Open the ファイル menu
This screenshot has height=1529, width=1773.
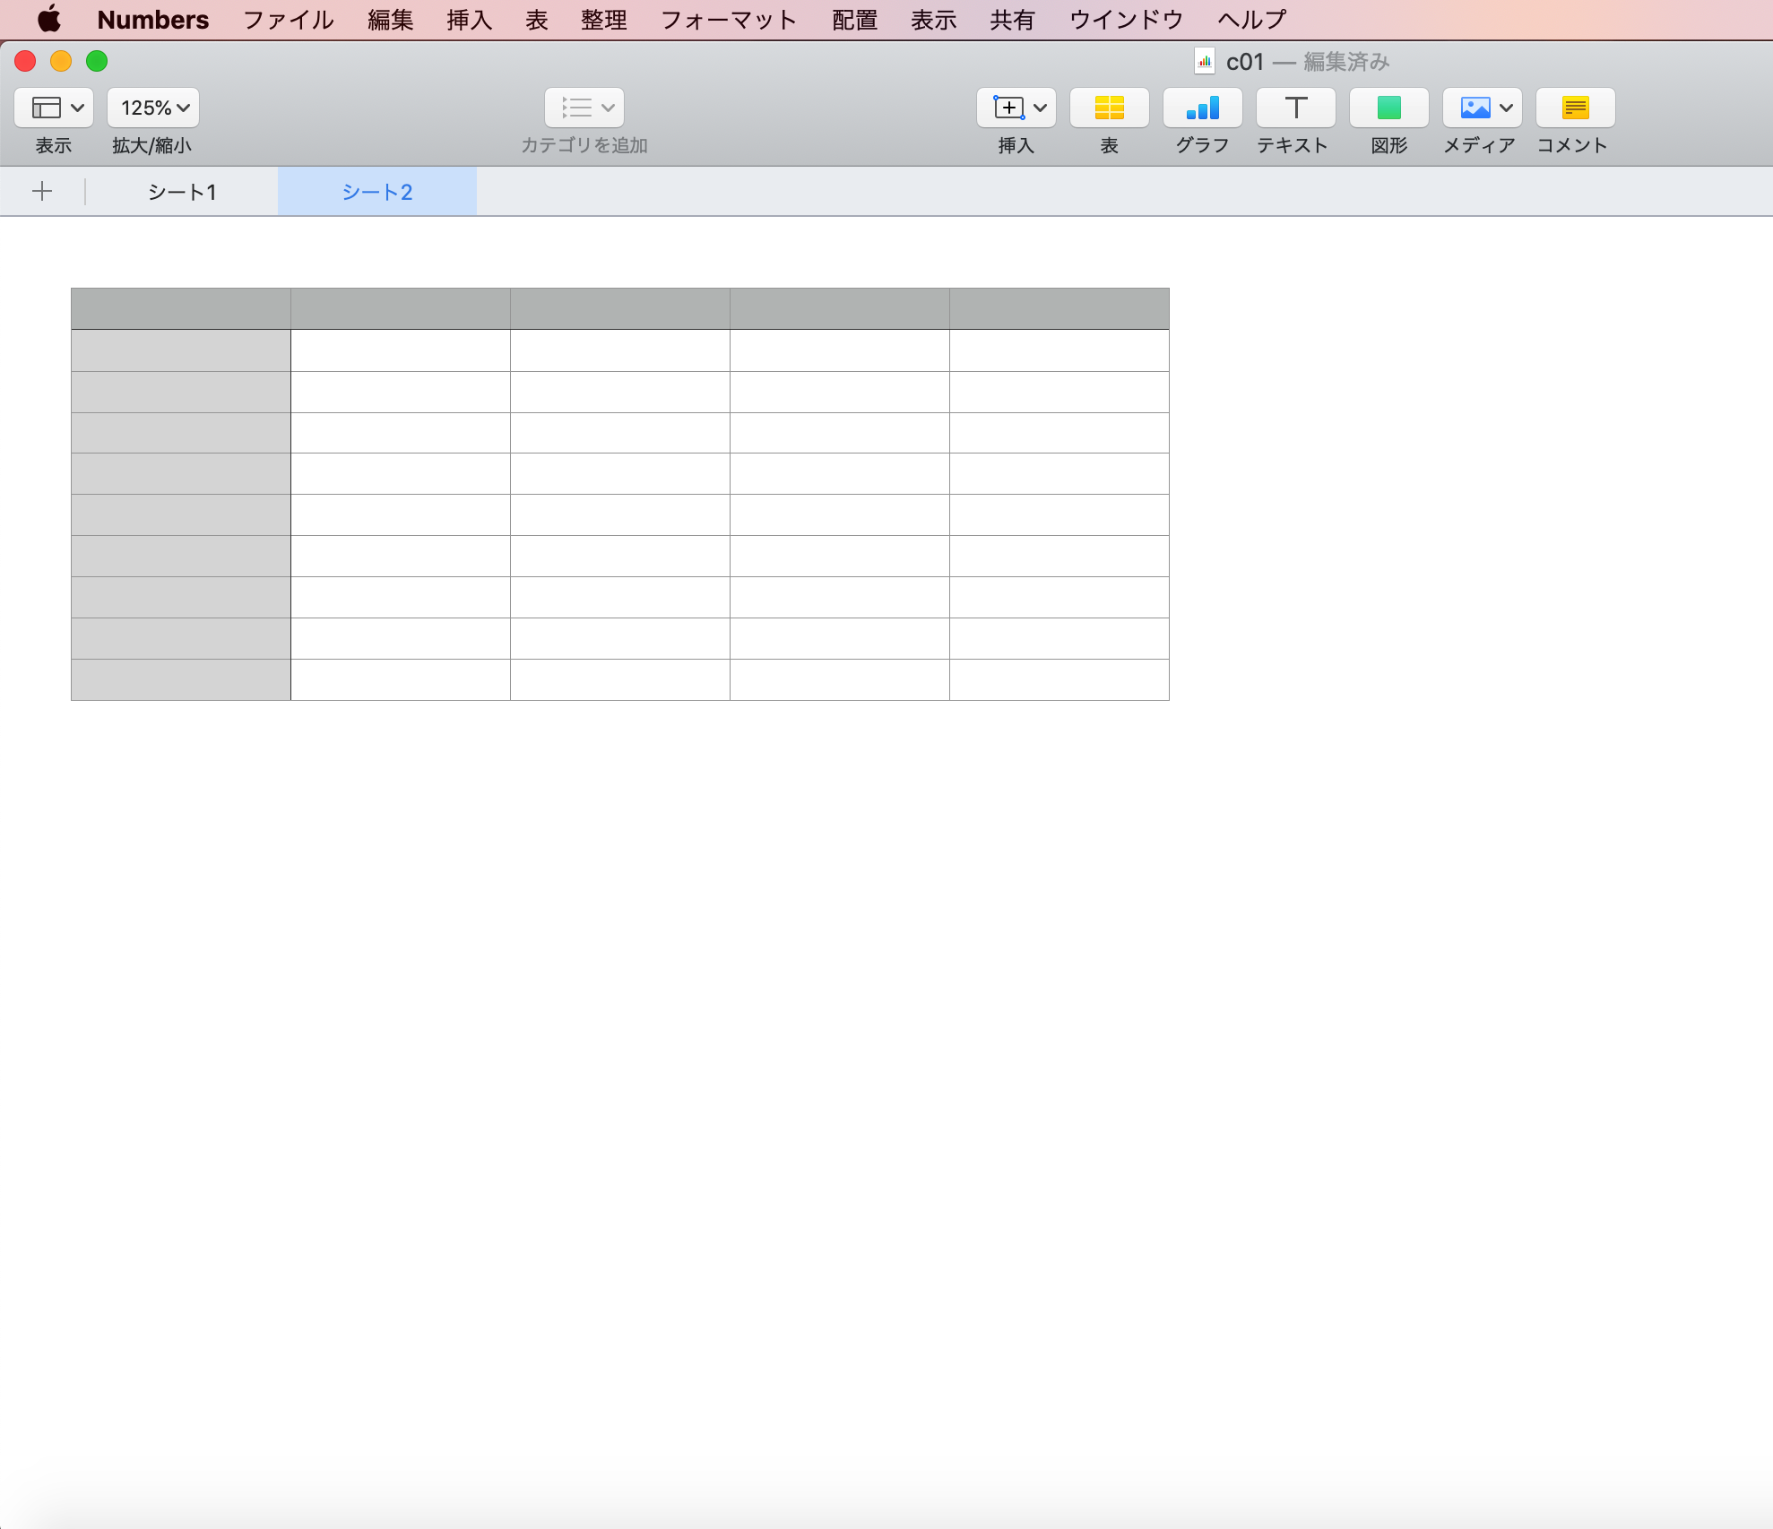tap(288, 20)
